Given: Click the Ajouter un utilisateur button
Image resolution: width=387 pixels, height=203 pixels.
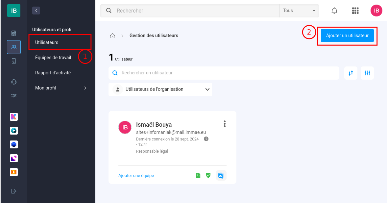Looking at the screenshot, I should click(x=347, y=36).
